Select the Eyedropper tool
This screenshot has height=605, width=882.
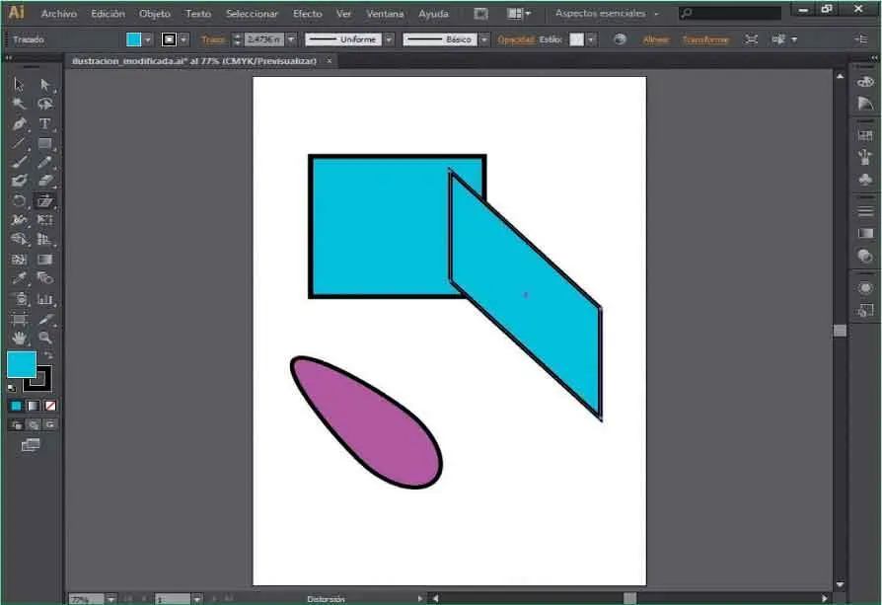(19, 278)
